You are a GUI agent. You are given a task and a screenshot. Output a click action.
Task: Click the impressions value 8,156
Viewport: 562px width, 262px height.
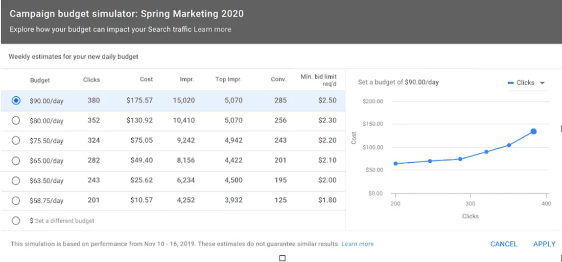click(185, 161)
